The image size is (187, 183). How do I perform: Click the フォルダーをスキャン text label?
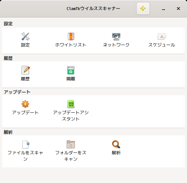pos(71,156)
